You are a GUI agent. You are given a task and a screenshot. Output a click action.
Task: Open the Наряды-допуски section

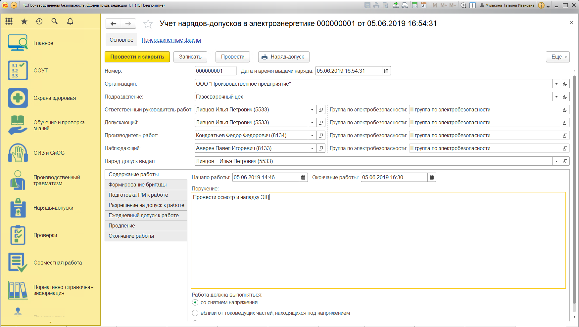click(x=53, y=208)
